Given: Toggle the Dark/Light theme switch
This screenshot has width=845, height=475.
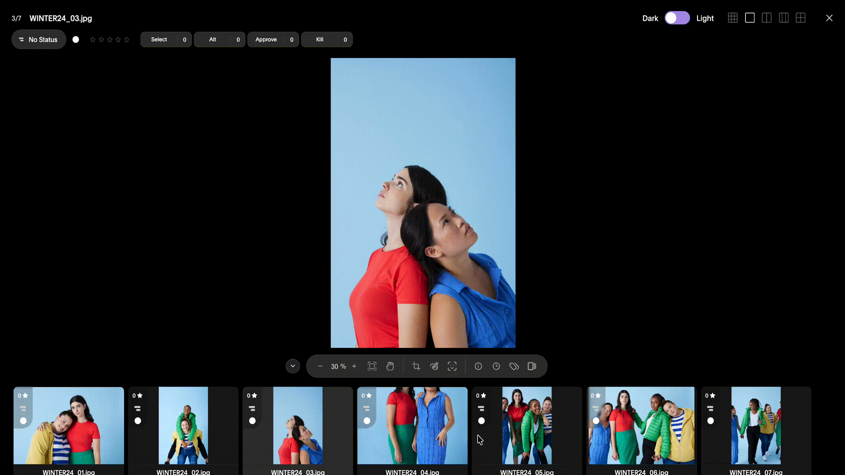Looking at the screenshot, I should point(677,18).
